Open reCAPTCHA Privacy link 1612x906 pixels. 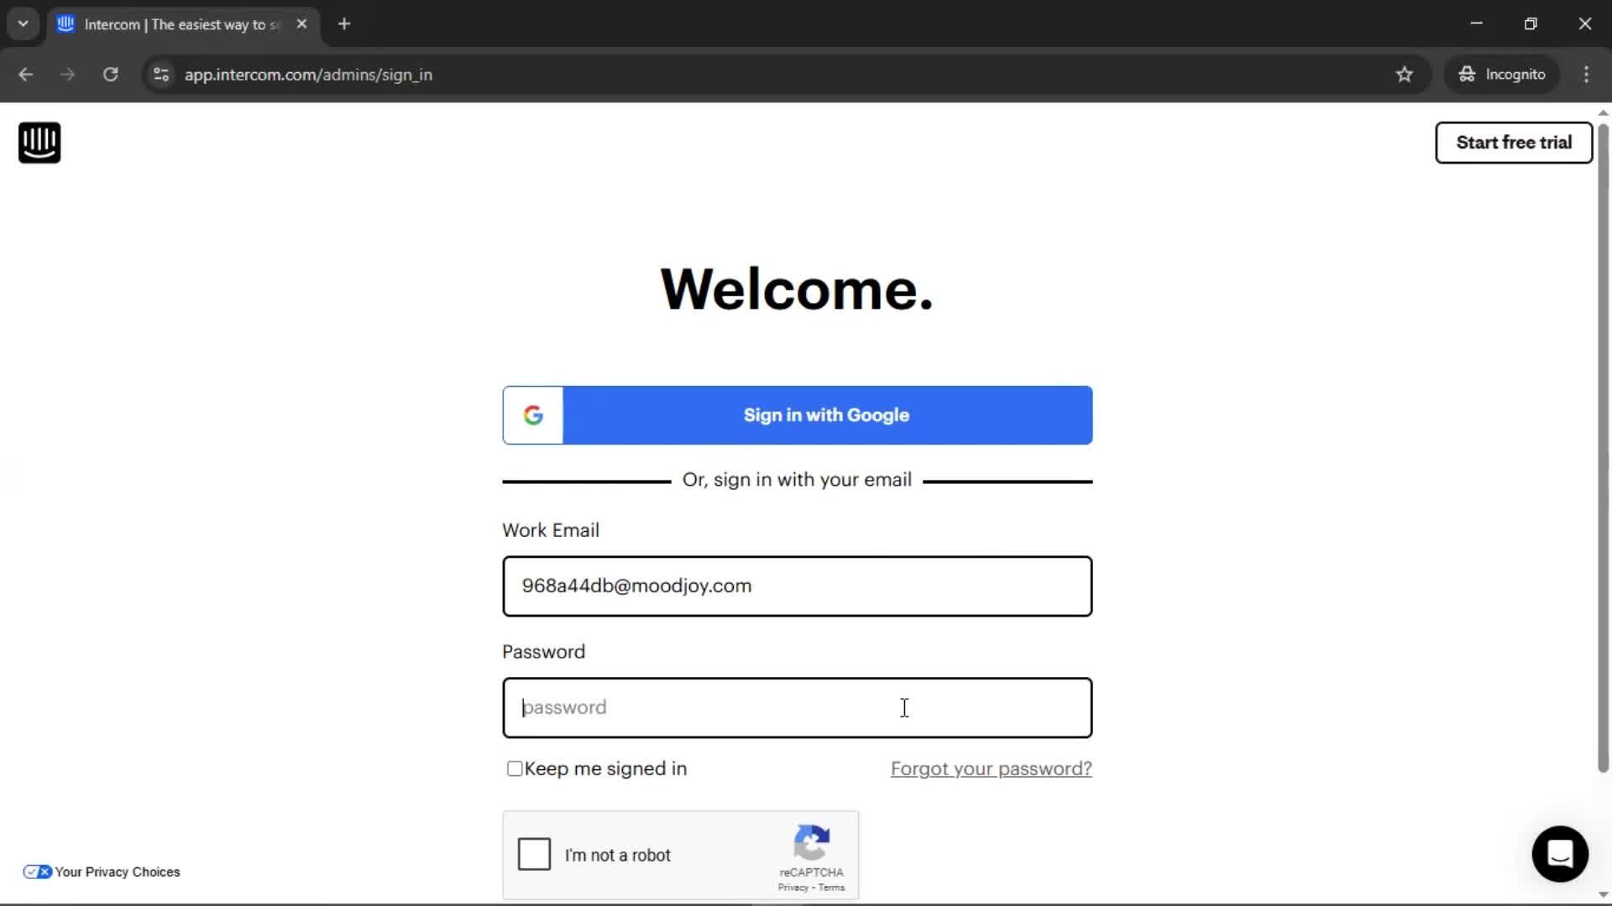(x=793, y=888)
